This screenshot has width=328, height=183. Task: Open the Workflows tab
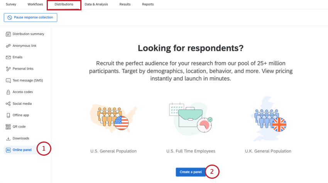[x=35, y=4]
